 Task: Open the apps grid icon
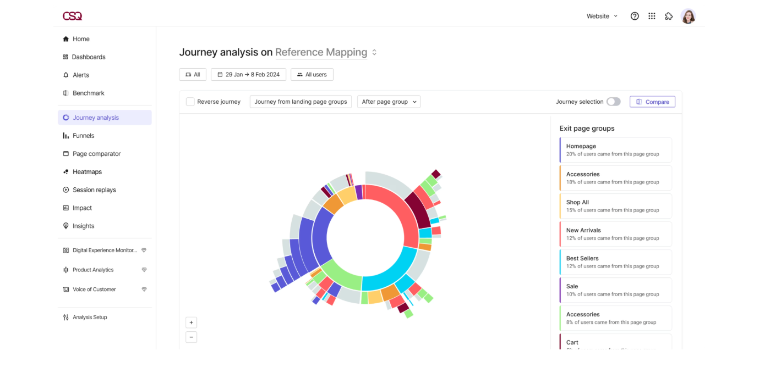click(652, 16)
